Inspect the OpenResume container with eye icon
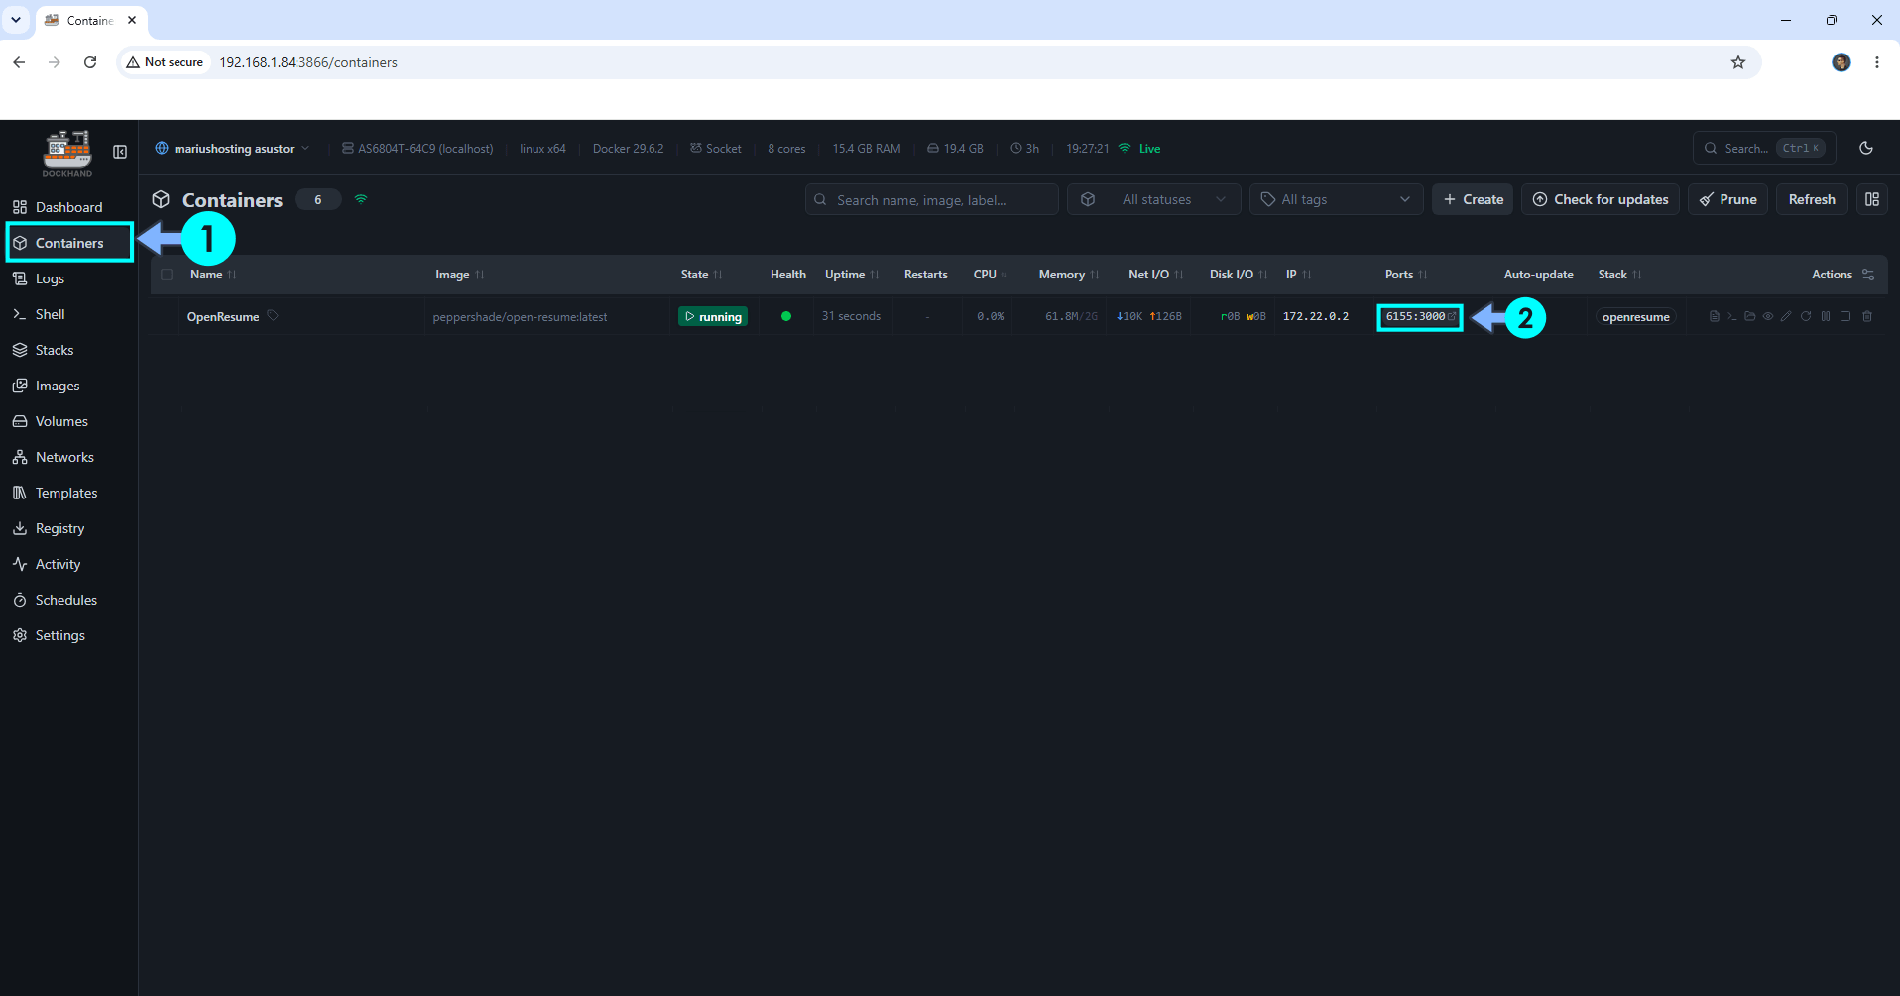The image size is (1900, 996). pos(1768,316)
